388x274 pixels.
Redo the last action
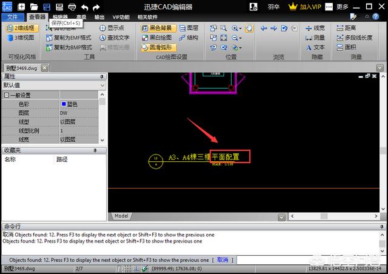(96, 7)
